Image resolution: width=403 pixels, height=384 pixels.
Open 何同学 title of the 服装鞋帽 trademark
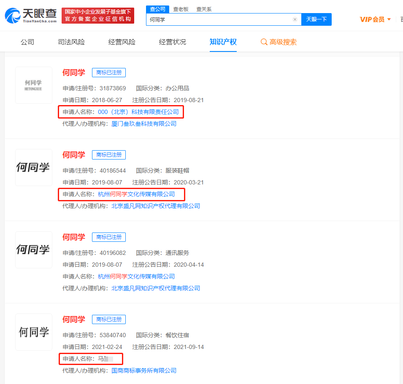click(74, 155)
